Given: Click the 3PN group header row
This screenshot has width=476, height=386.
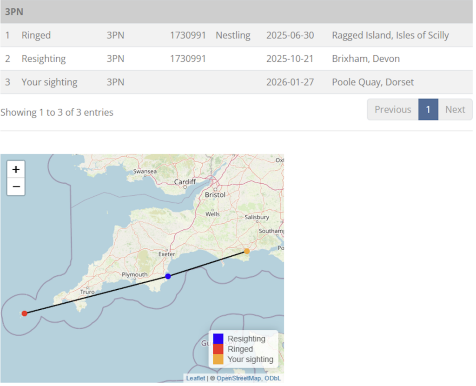Looking at the screenshot, I should [236, 12].
